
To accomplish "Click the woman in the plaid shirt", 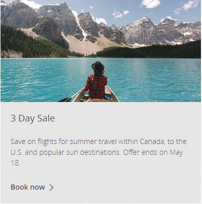I will click(96, 80).
